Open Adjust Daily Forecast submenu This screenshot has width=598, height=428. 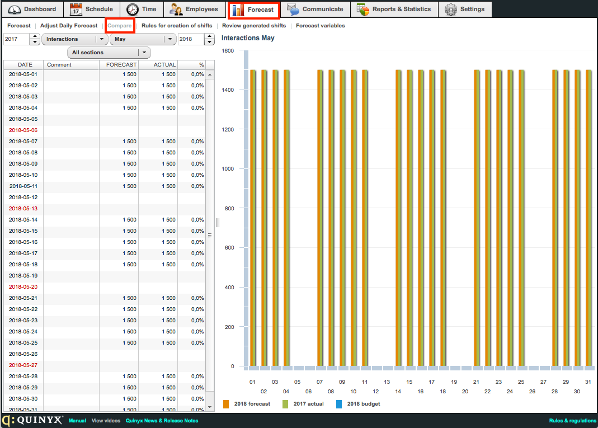tap(69, 26)
